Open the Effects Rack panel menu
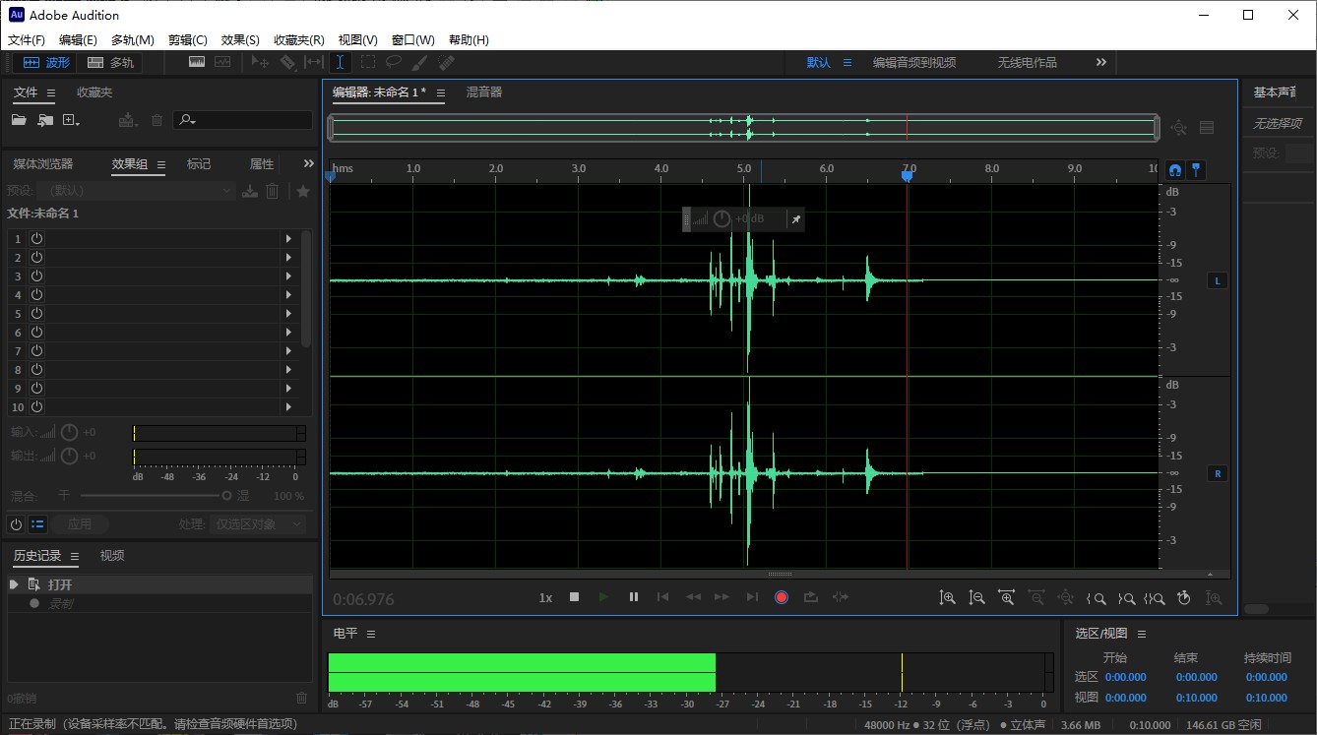This screenshot has width=1317, height=735. (161, 164)
